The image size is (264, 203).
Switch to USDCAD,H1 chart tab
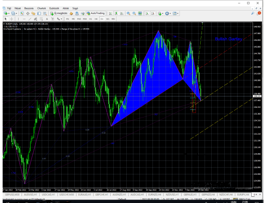click(48, 195)
